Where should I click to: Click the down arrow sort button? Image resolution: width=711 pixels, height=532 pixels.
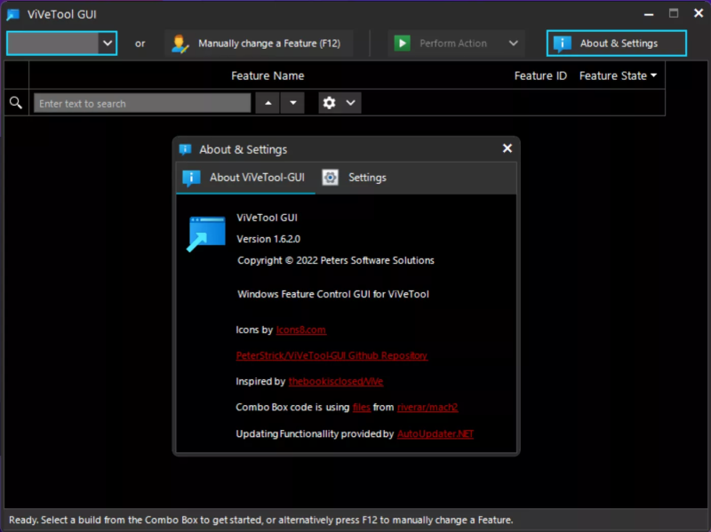point(292,102)
